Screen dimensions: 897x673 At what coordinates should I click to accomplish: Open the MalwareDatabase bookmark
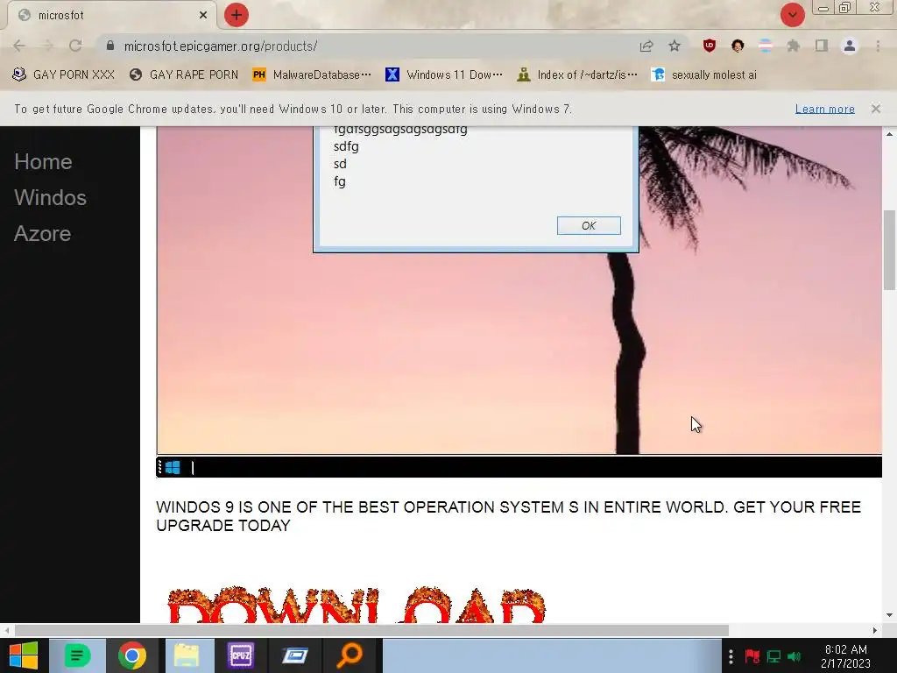312,75
